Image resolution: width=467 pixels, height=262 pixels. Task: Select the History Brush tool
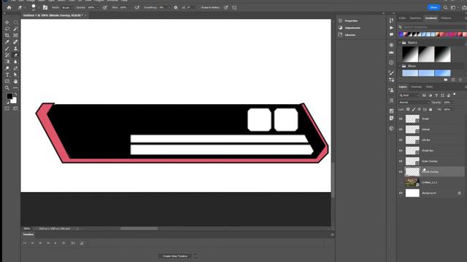(7, 55)
